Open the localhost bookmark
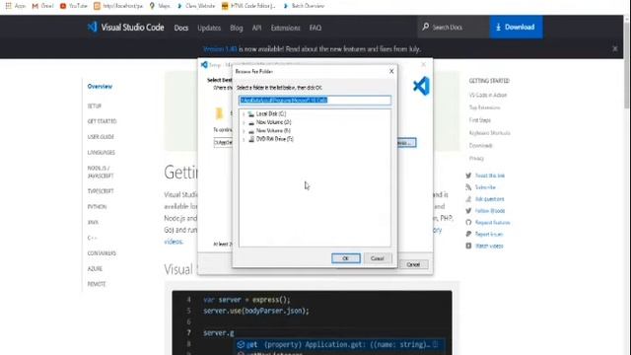Image resolution: width=631 pixels, height=355 pixels. tap(118, 6)
